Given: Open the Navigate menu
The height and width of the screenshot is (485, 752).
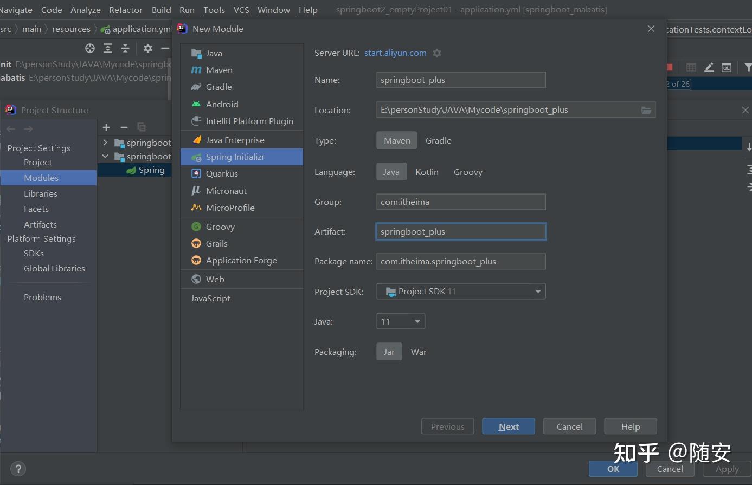Looking at the screenshot, I should coord(16,10).
